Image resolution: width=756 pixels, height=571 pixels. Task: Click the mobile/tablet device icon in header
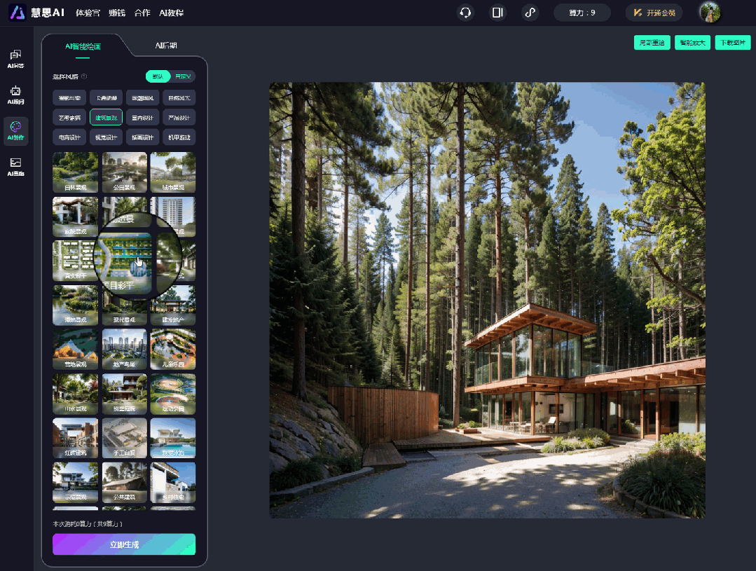pyautogui.click(x=497, y=13)
